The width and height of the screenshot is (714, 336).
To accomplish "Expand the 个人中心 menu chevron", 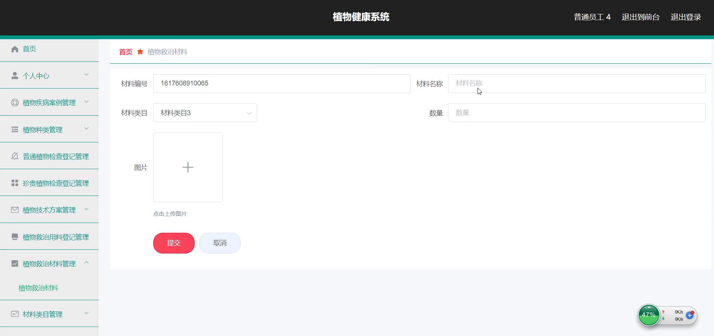I will 86,75.
